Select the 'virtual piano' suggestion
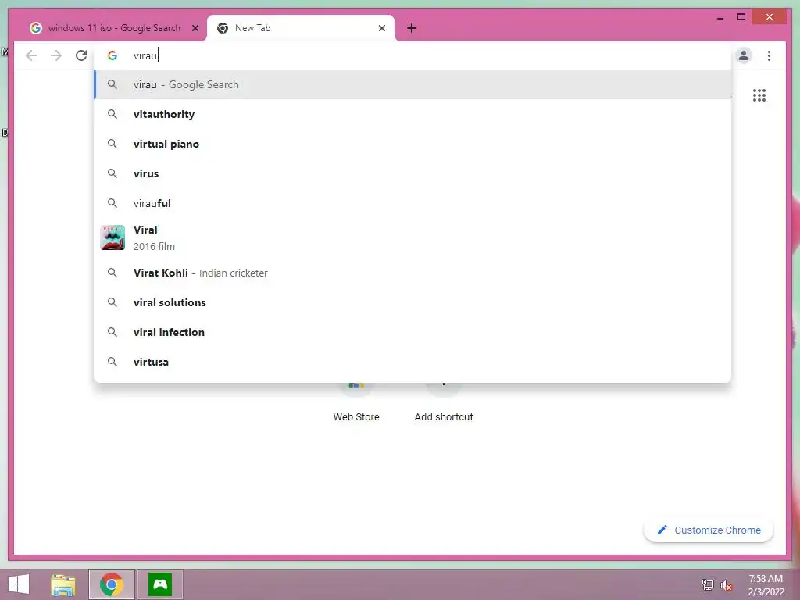This screenshot has height=600, width=800. 412,144
